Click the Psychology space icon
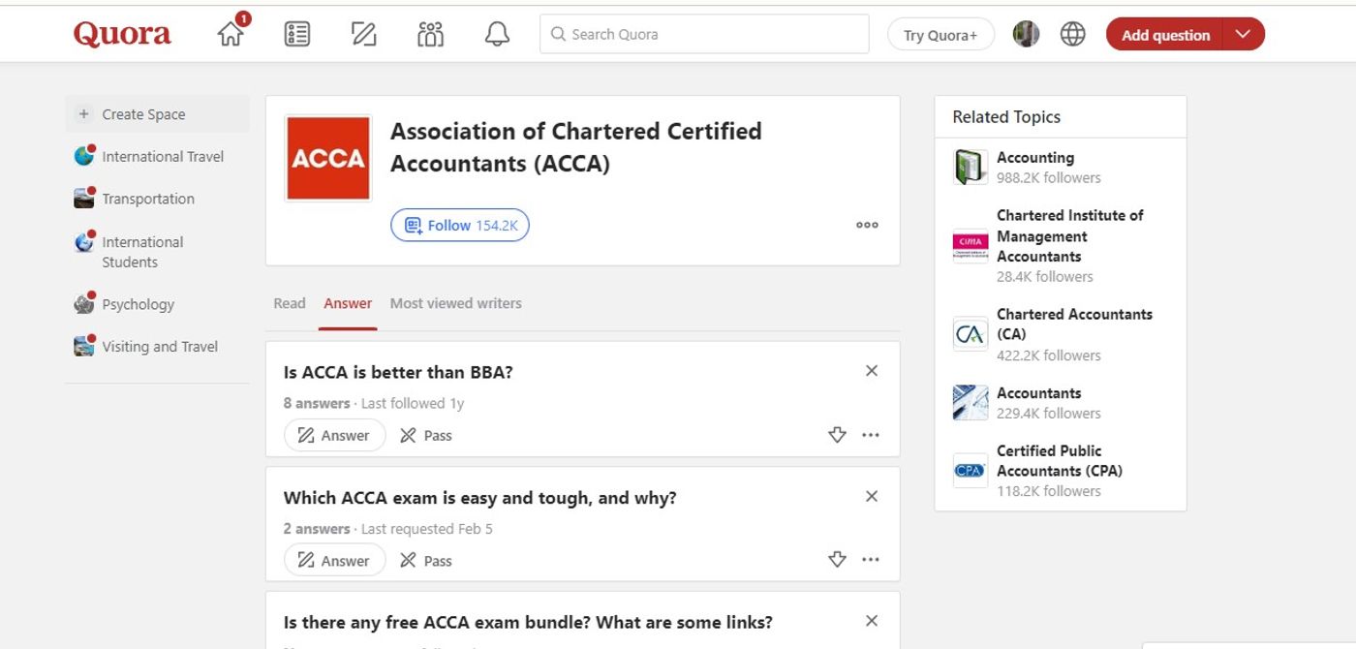The height and width of the screenshot is (649, 1356). click(84, 304)
